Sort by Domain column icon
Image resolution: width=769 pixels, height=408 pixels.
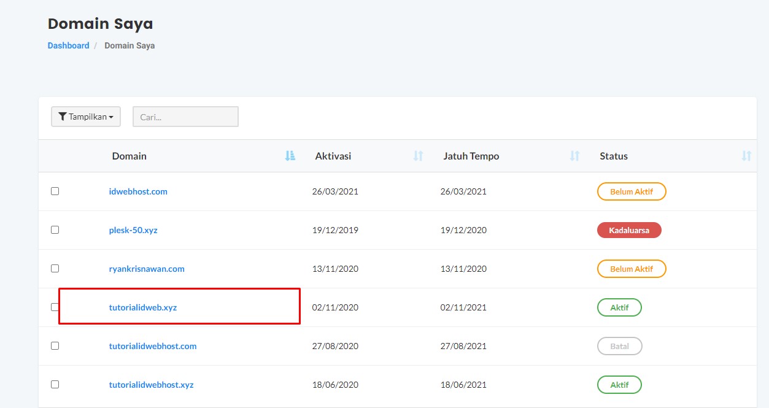click(290, 156)
